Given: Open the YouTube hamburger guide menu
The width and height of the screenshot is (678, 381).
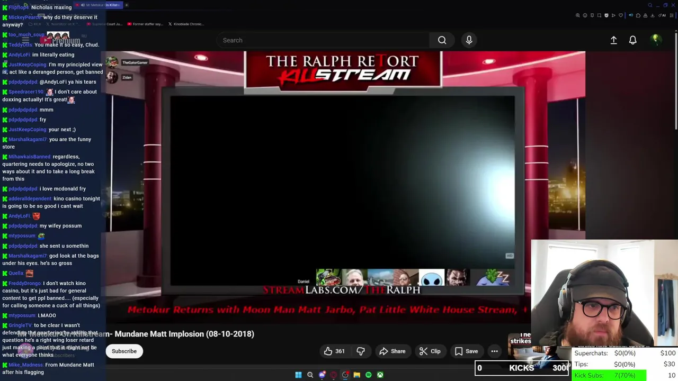Looking at the screenshot, I should [x=25, y=40].
